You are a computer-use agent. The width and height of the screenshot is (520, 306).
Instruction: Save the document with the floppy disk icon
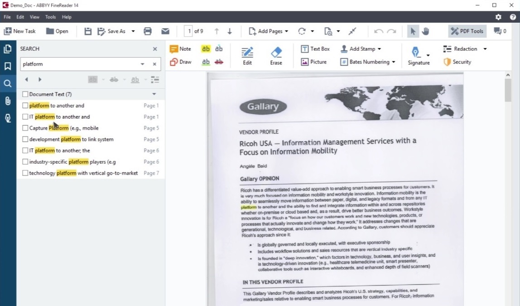[x=88, y=31]
